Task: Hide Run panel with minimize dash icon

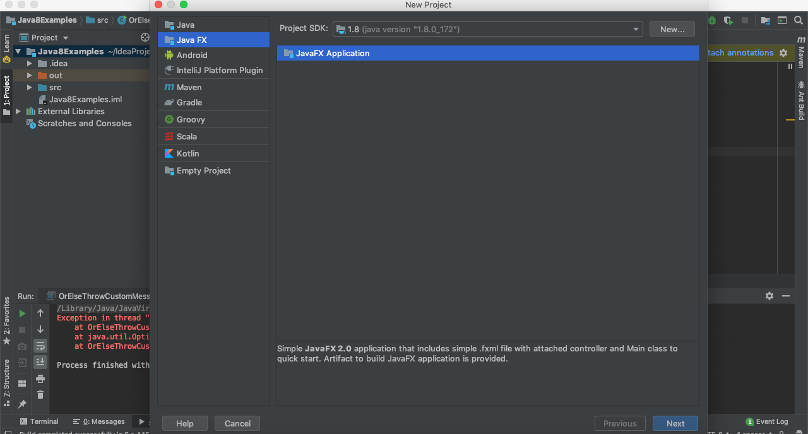Action: (786, 296)
